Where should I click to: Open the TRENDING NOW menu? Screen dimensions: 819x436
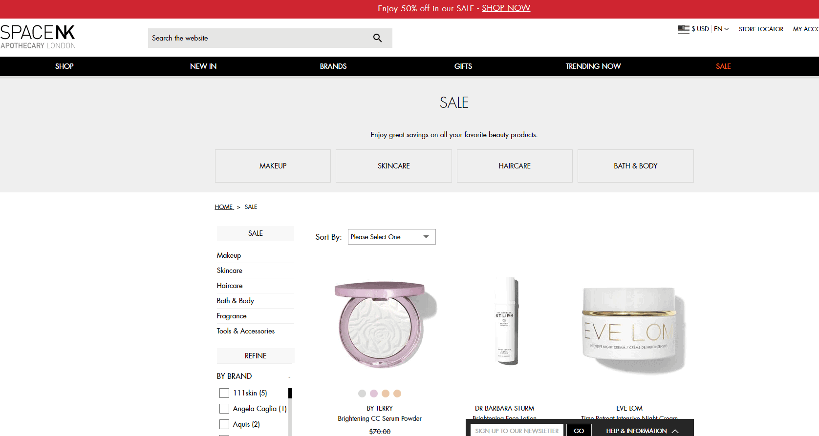click(x=593, y=66)
